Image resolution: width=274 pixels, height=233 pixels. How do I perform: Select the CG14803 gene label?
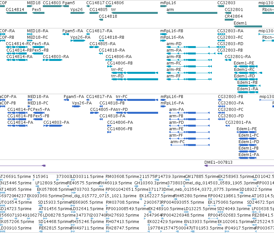52,3
